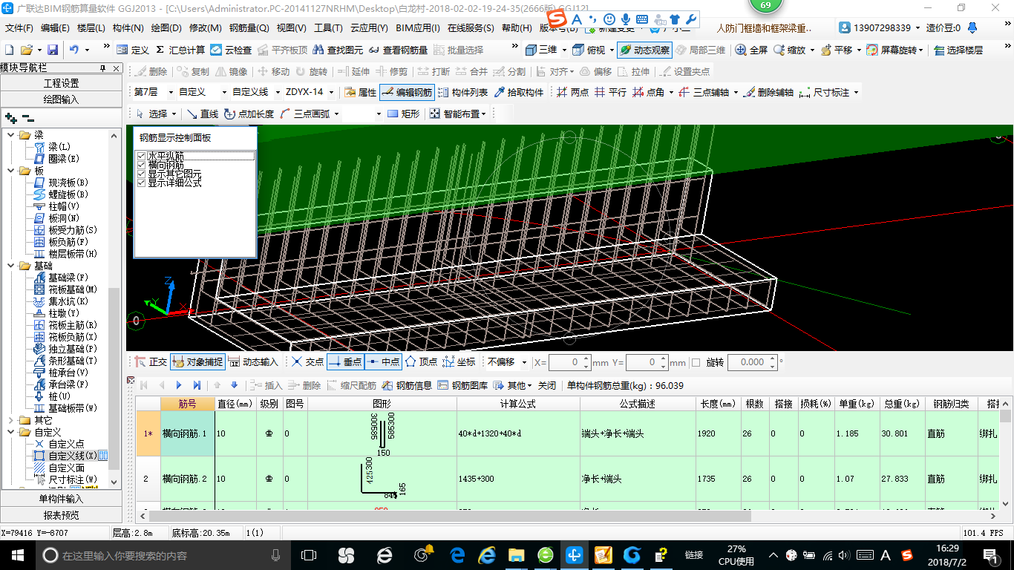The image size is (1014, 570).
Task: Choose the 两点 two-point axis tool
Action: coord(572,92)
